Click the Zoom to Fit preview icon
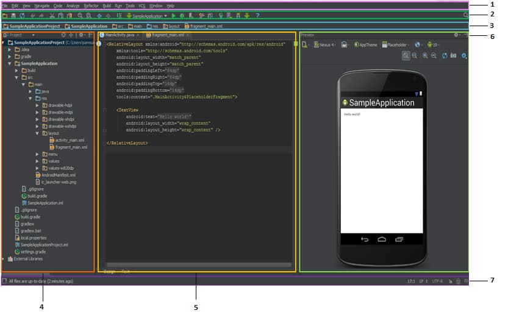 click(406, 55)
